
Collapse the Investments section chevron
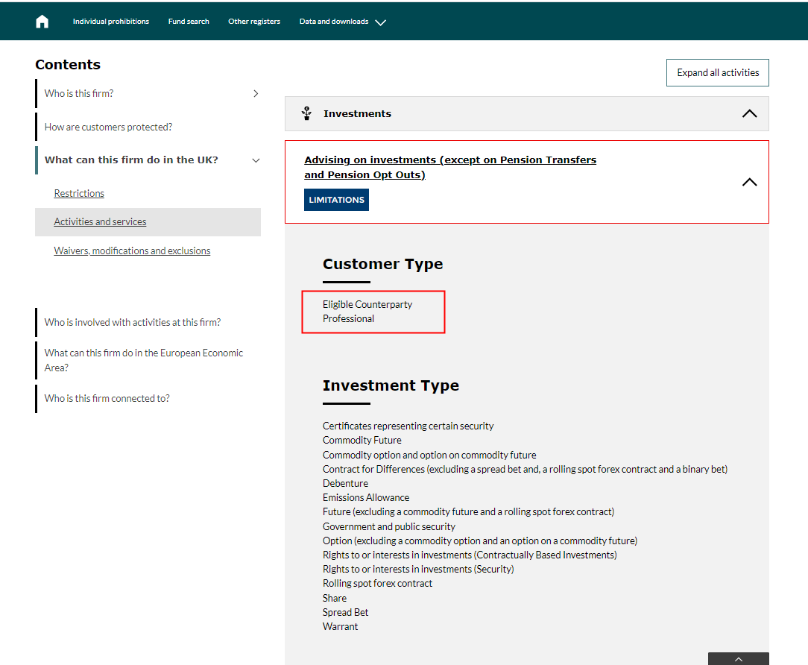click(x=749, y=114)
